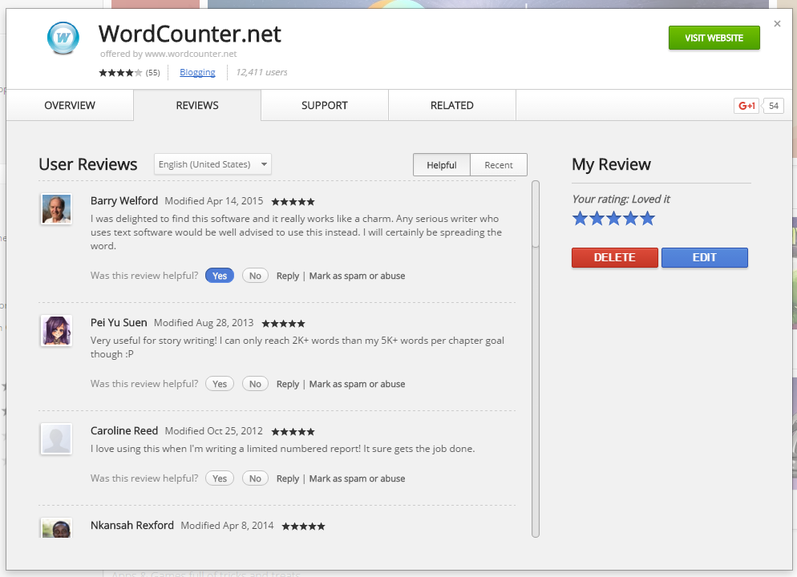The height and width of the screenshot is (577, 797).
Task: Click the WordCounter.net title
Action: (x=189, y=34)
